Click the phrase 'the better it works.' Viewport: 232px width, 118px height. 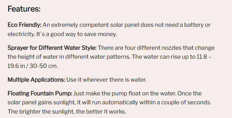(101, 112)
